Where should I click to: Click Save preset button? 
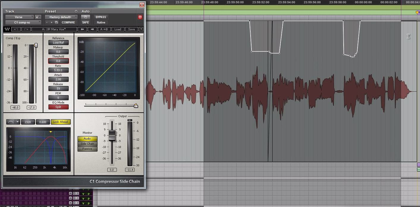click(x=131, y=29)
